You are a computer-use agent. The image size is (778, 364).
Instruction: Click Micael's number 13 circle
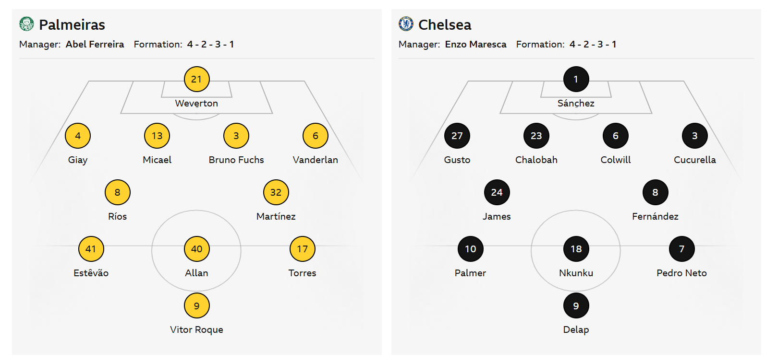157,136
